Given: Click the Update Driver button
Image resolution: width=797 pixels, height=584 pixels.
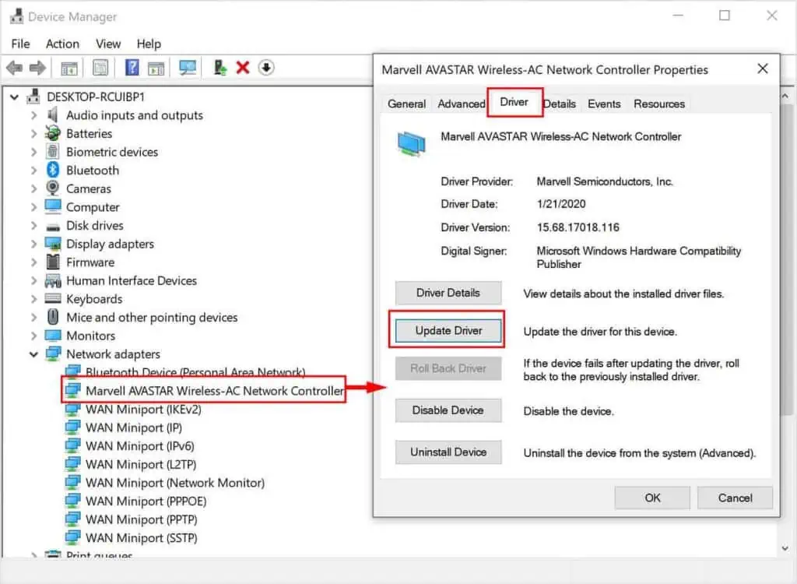Looking at the screenshot, I should pyautogui.click(x=448, y=330).
